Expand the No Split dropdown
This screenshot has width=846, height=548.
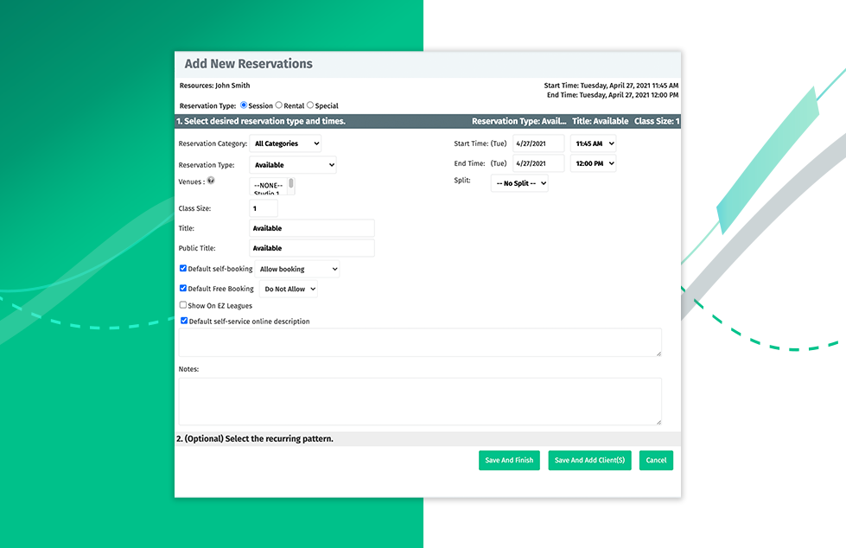click(519, 183)
